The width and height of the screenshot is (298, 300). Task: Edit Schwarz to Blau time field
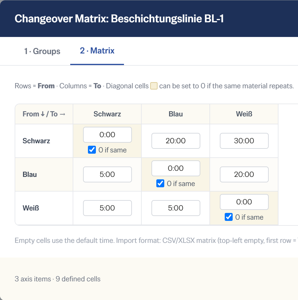[176, 141]
